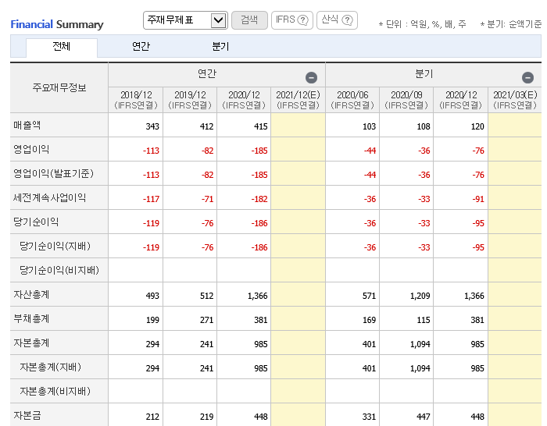547x426 pixels.
Task: Select 자본금 value 219
Action: 206,417
